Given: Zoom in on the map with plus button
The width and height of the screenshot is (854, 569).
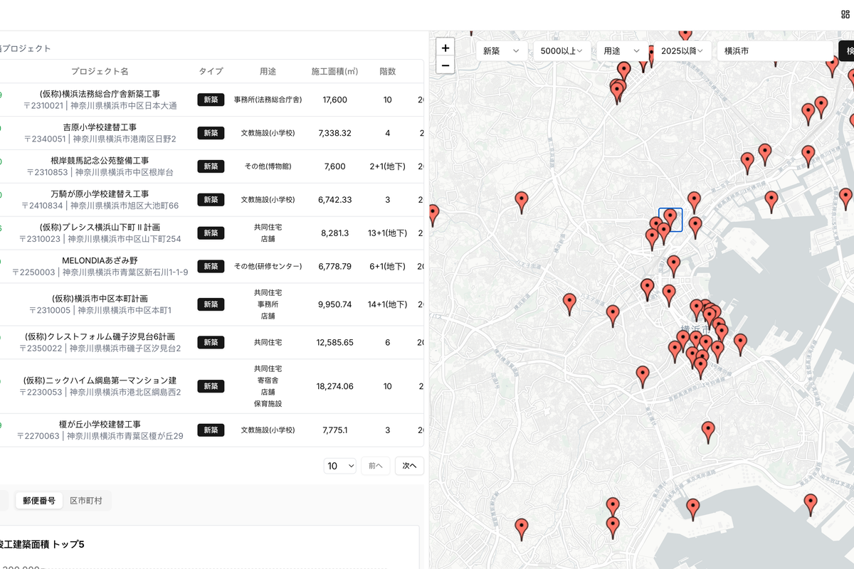Looking at the screenshot, I should coord(446,48).
